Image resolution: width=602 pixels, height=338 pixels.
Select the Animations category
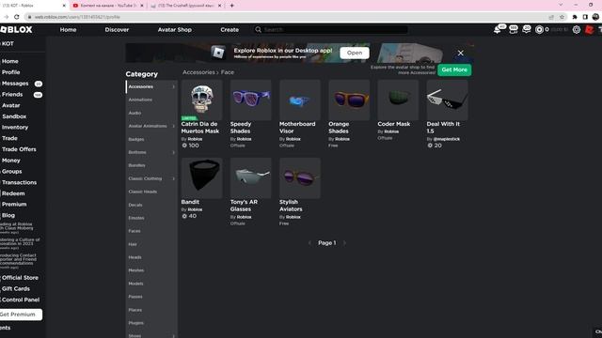(x=140, y=100)
